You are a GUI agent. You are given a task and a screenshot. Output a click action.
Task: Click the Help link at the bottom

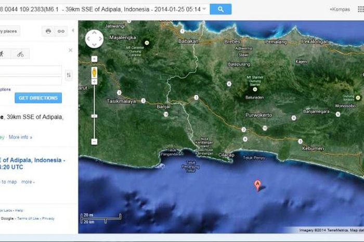pos(19,210)
